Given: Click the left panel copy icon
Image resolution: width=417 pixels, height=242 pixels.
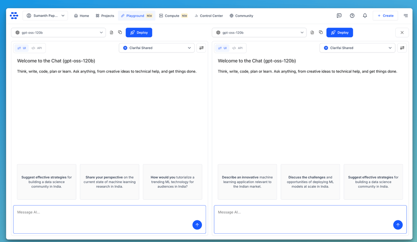Looking at the screenshot, I should coord(120,32).
